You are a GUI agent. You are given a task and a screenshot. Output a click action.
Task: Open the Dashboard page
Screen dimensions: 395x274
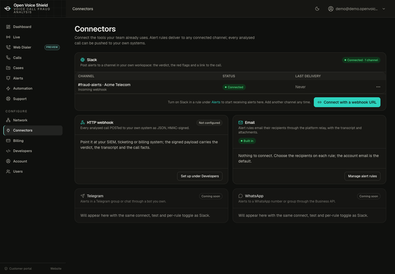pos(33,27)
